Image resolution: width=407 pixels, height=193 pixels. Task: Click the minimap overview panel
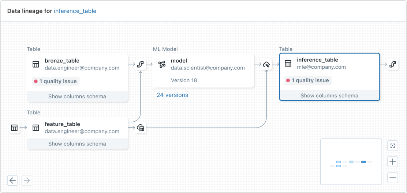(x=351, y=162)
